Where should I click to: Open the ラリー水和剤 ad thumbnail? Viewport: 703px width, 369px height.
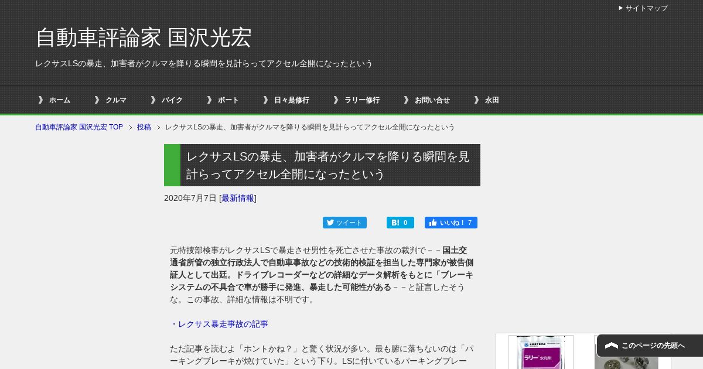point(541,352)
